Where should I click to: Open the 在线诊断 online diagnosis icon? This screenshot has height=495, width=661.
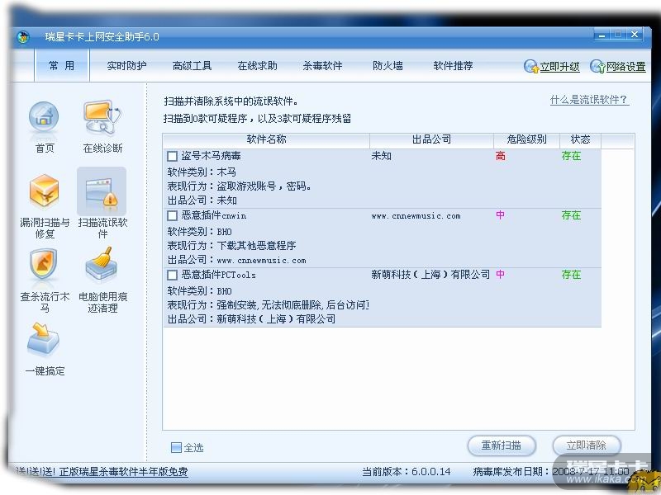[102, 116]
